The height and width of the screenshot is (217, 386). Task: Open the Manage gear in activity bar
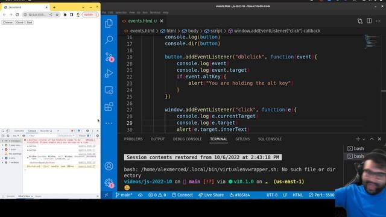(x=109, y=183)
